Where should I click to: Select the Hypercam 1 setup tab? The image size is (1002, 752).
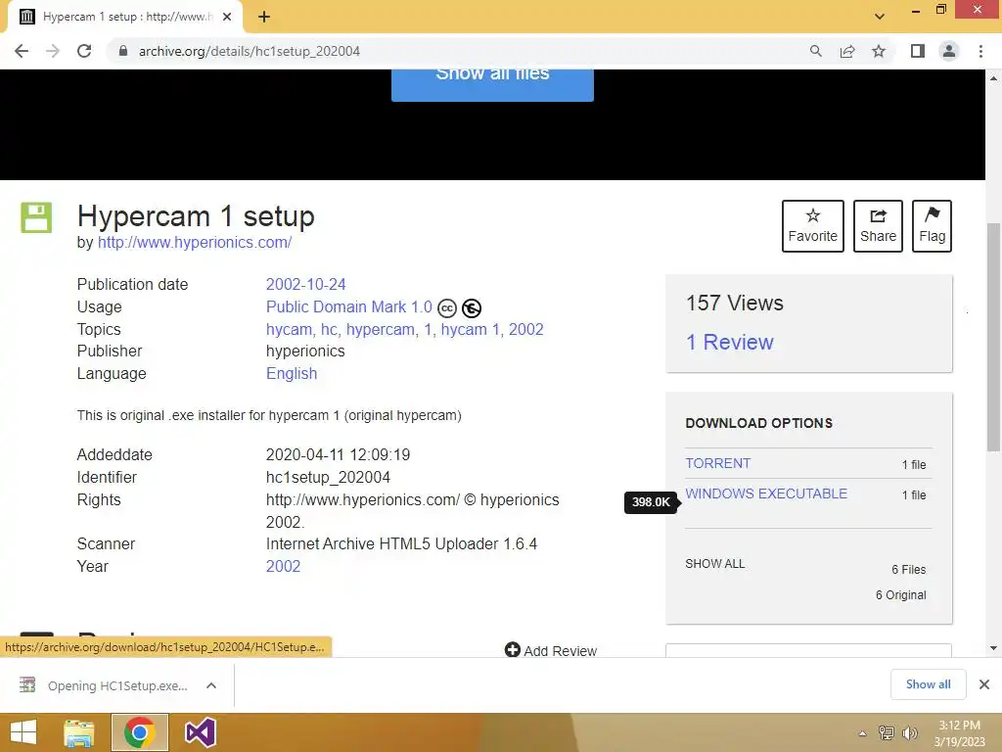coord(125,17)
